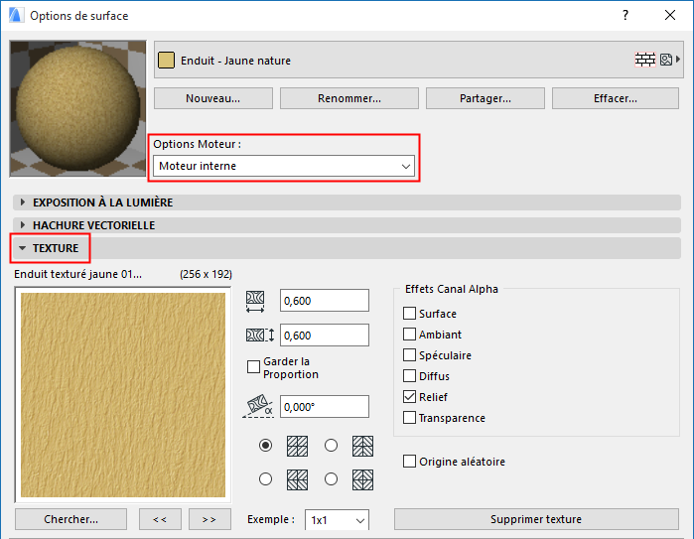Click the Effacer... button
Viewport: 694px width, 539px height.
(x=616, y=98)
